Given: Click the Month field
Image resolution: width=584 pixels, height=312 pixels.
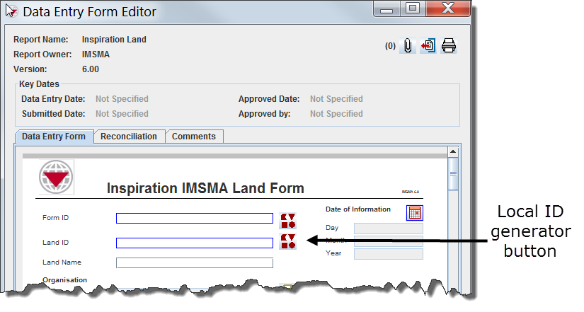Looking at the screenshot, I should pyautogui.click(x=388, y=241).
